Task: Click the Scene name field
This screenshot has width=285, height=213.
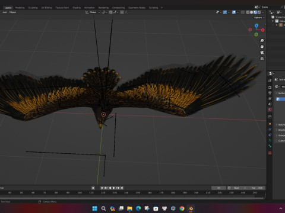Action: 270,7
